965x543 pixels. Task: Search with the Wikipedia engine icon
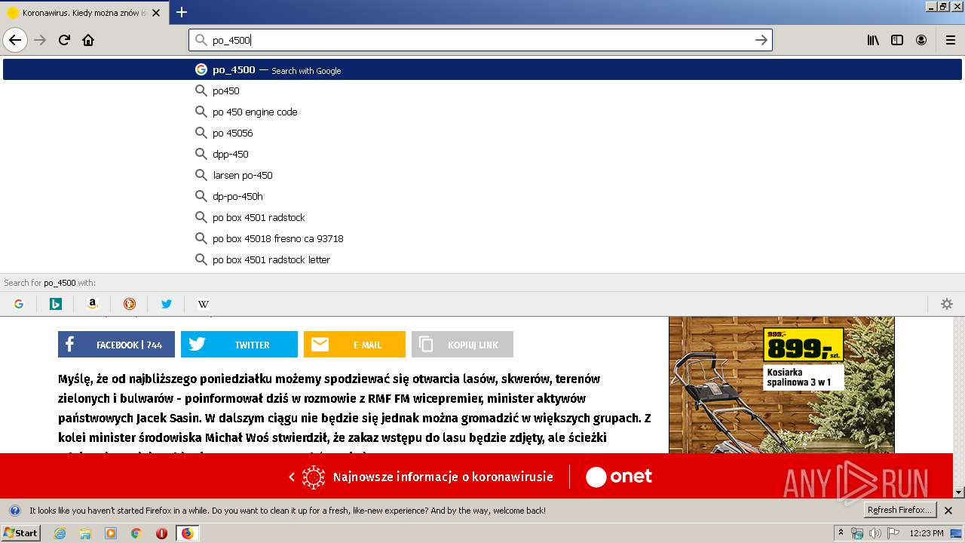click(x=204, y=304)
